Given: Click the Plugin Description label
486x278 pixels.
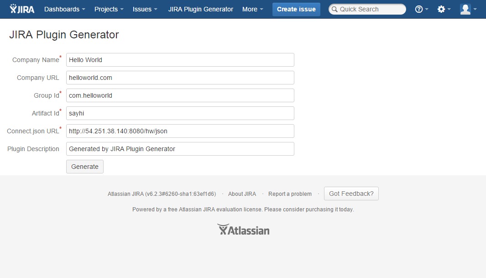Looking at the screenshot, I should (33, 149).
